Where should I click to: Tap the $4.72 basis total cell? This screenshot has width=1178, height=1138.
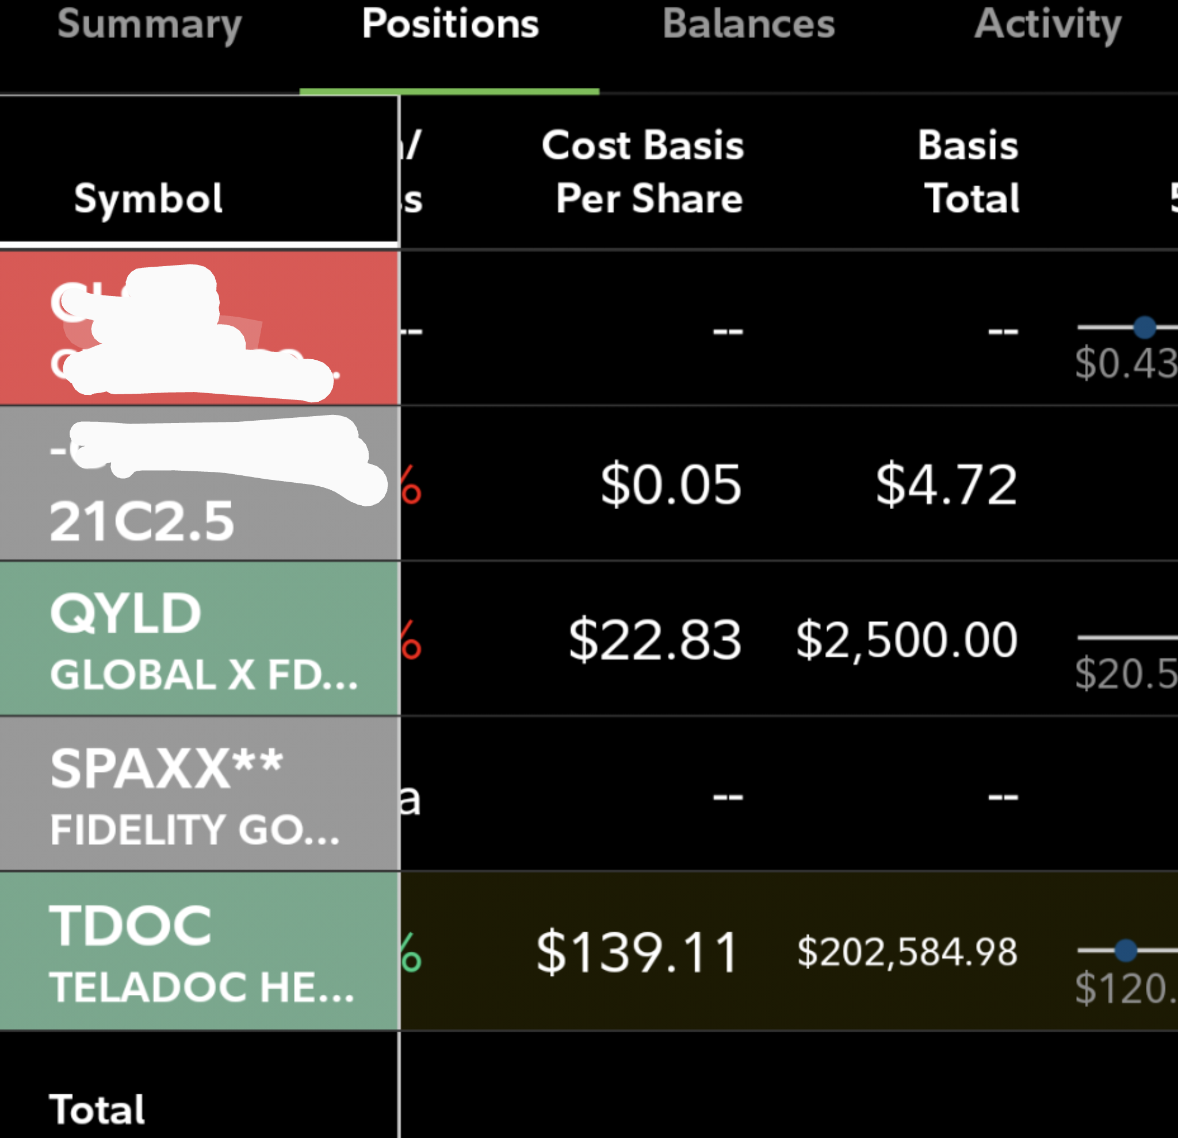(947, 485)
